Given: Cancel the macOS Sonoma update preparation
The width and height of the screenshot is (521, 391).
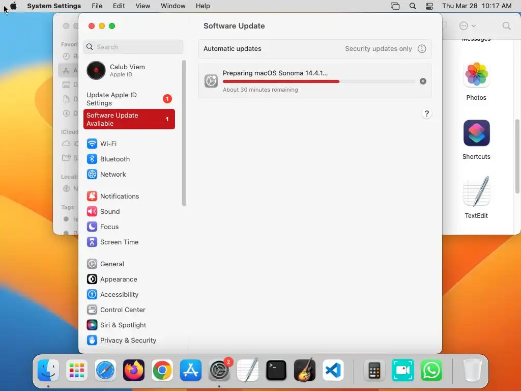Looking at the screenshot, I should pos(423,81).
